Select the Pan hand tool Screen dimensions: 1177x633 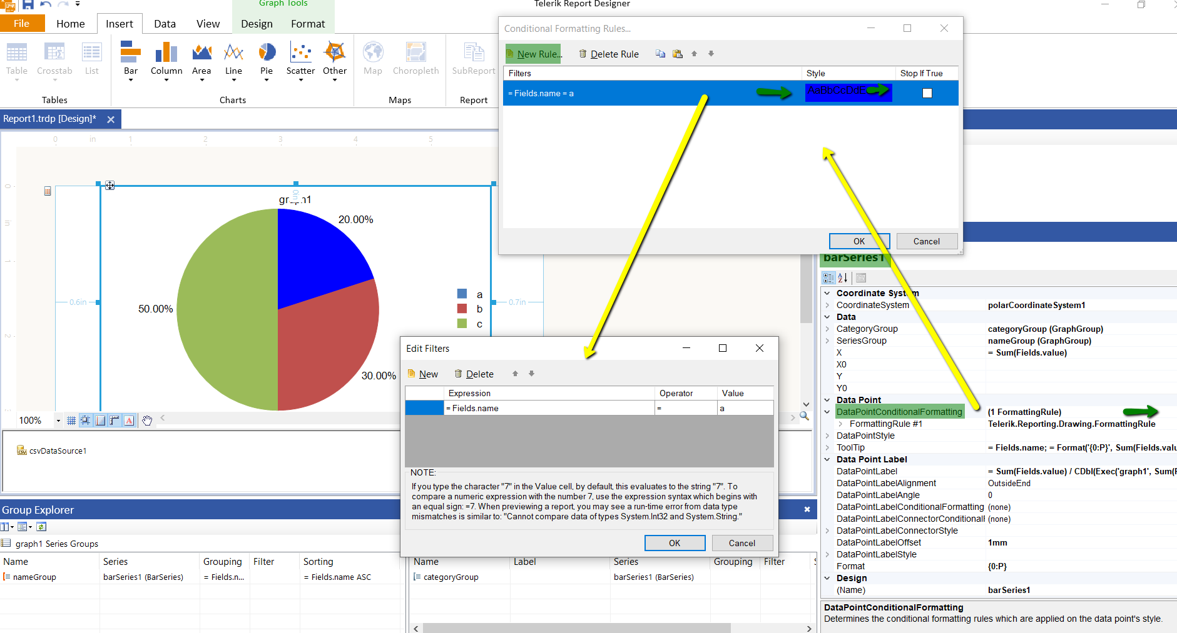(x=147, y=421)
